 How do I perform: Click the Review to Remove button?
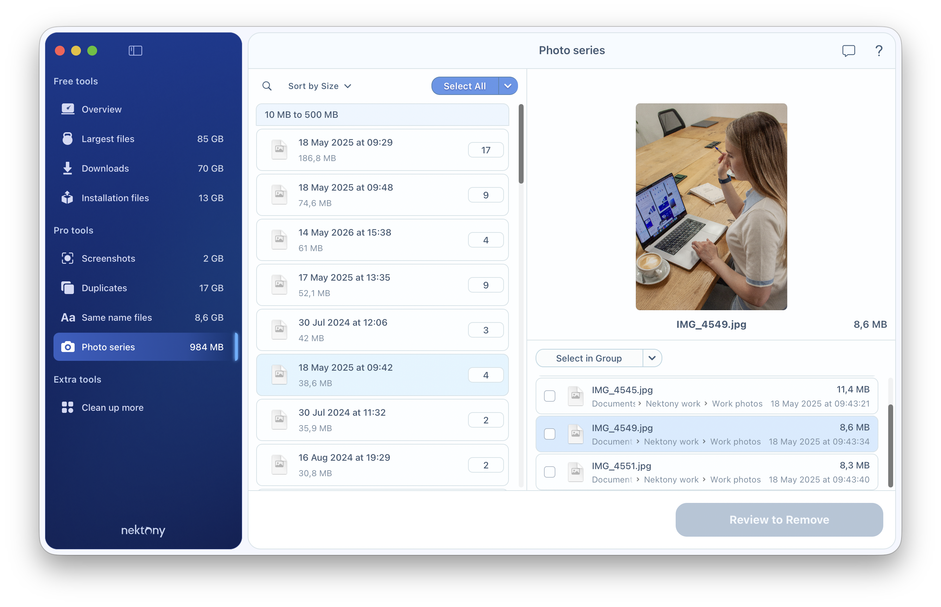coord(779,519)
